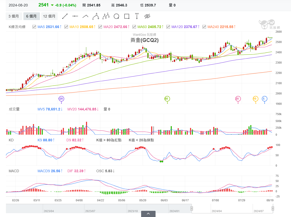Grab the right handle of the range navigator
The height and width of the screenshot is (217, 291).
click(273, 209)
